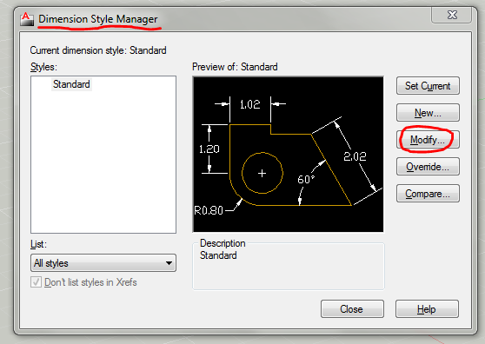The height and width of the screenshot is (344, 485).
Task: Open the All styles list dropdown
Action: 103,263
